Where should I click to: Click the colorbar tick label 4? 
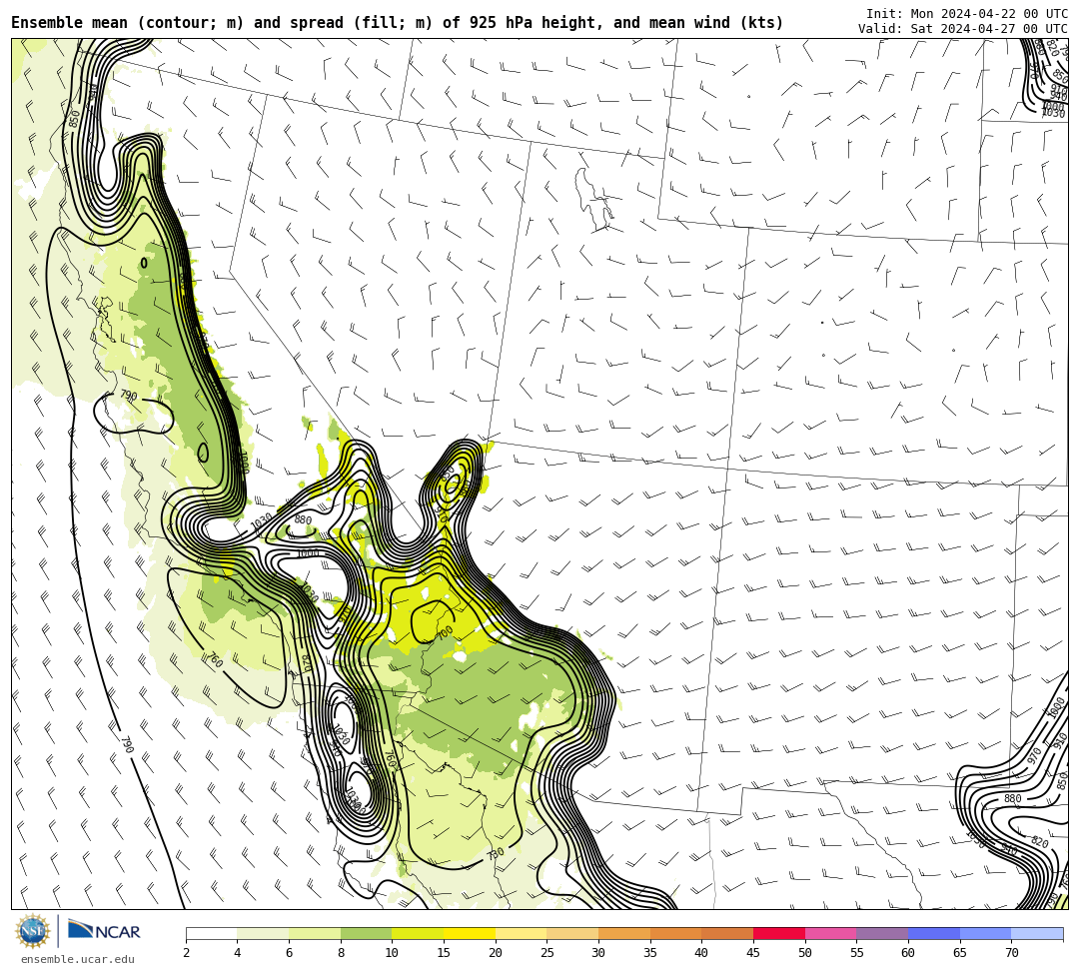tap(238, 953)
